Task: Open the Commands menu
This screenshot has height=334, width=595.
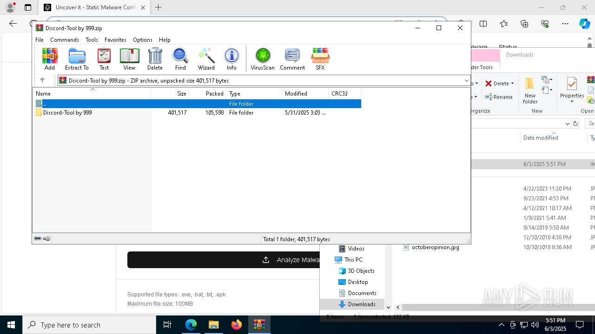Action: [x=65, y=40]
